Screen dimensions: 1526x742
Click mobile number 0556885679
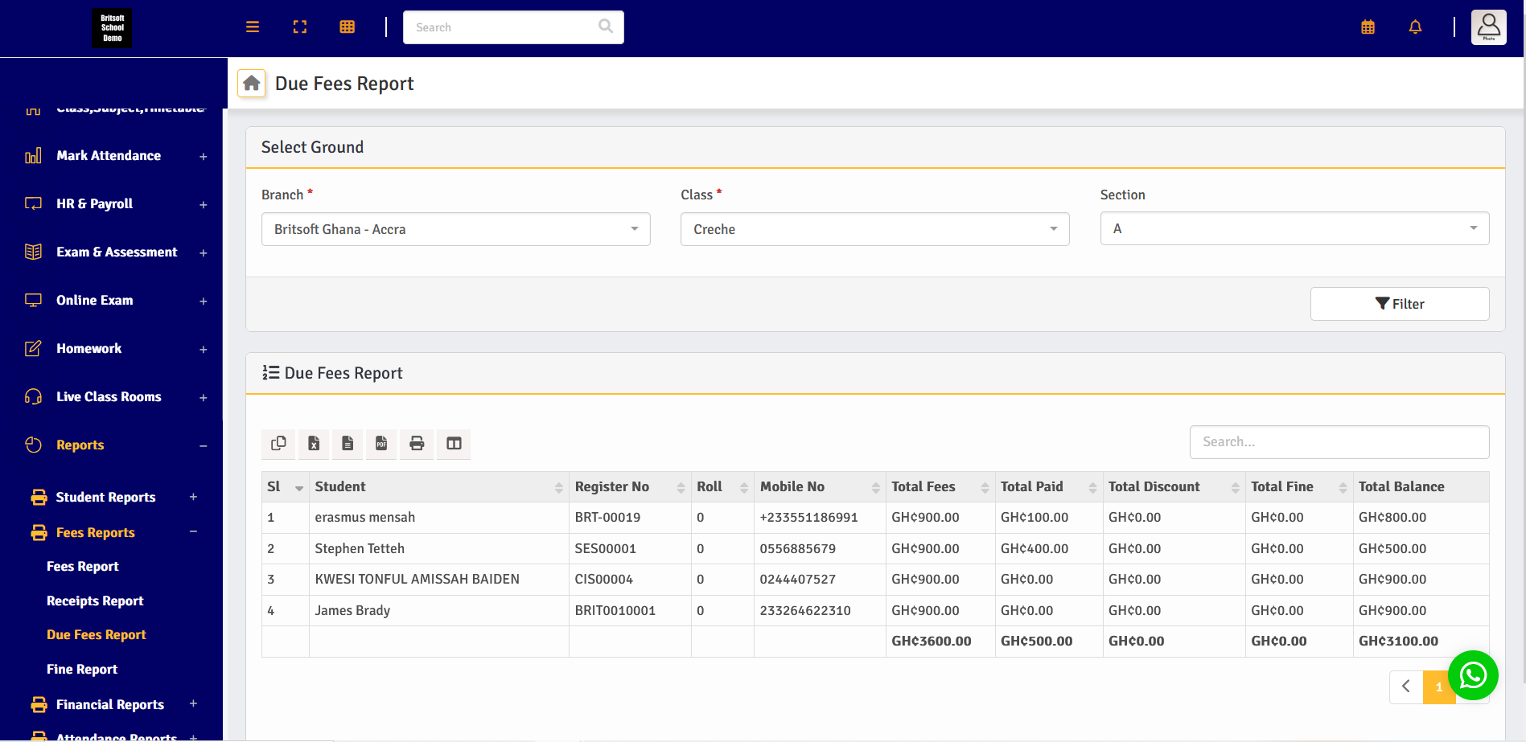[x=797, y=549]
